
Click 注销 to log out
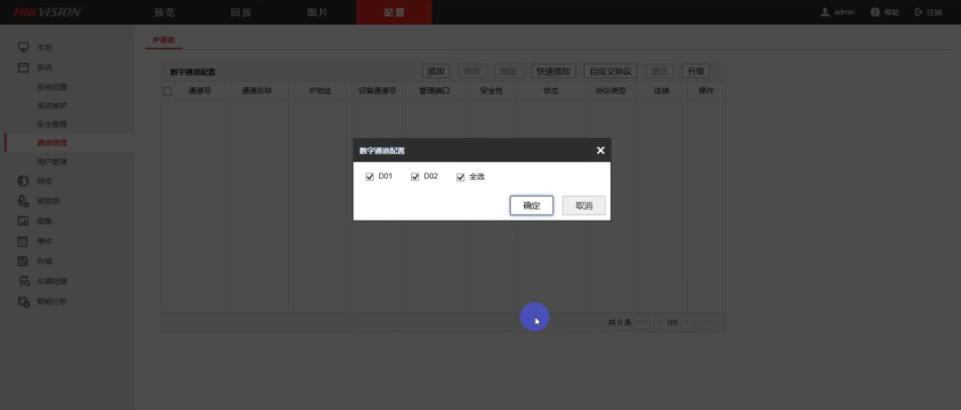[x=928, y=12]
